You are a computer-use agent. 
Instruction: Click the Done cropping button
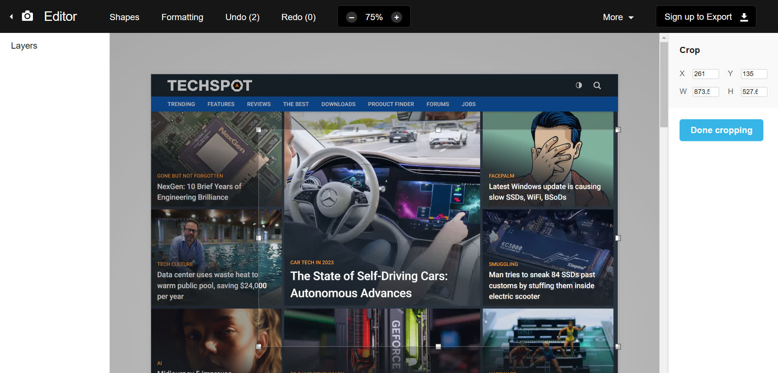[721, 130]
